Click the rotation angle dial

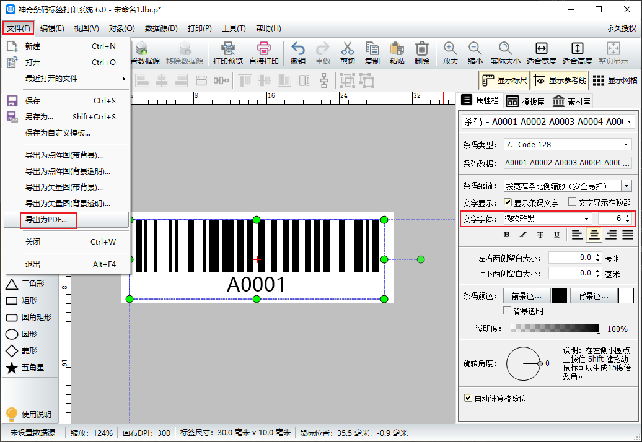(524, 363)
